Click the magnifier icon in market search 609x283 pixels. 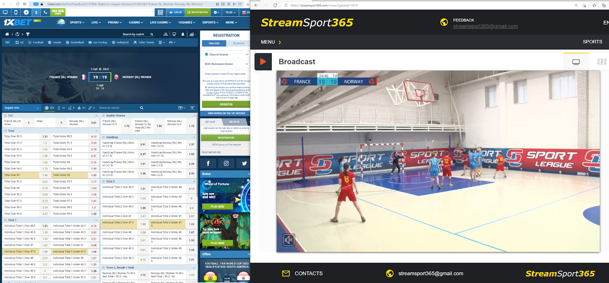[142, 108]
